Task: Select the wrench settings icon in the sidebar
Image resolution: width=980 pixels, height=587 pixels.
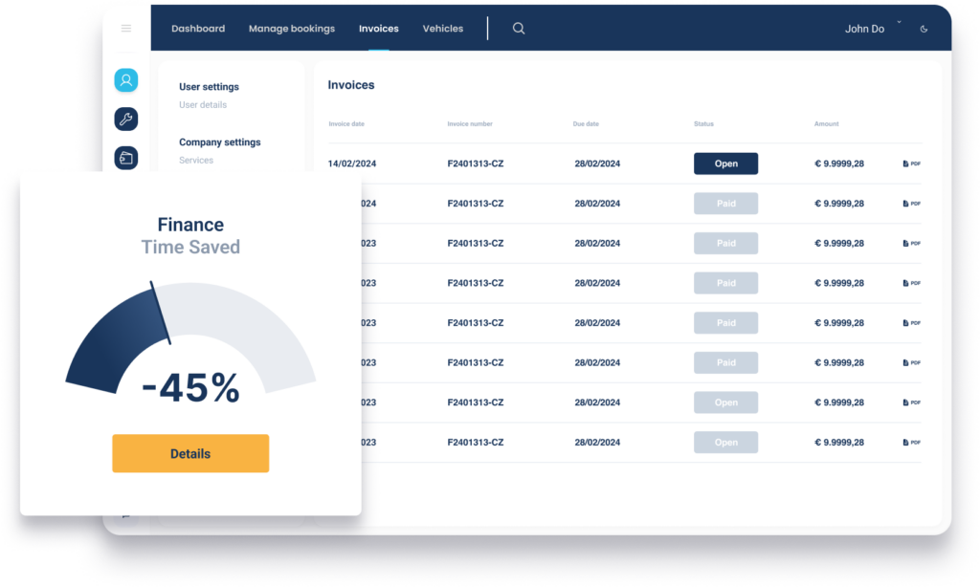Action: (125, 119)
